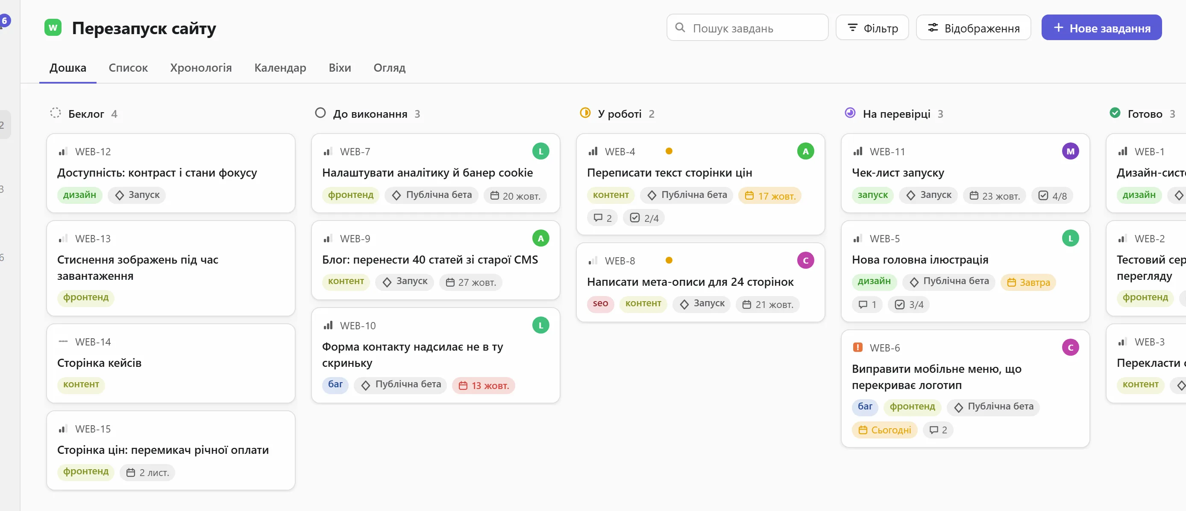Click the 2/4 checklist badge on WEB-4
1186x511 pixels.
coord(644,218)
